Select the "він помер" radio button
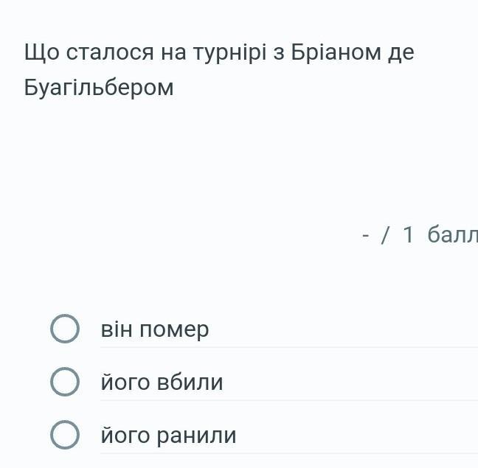Screen dimensions: 478x468 [65, 329]
